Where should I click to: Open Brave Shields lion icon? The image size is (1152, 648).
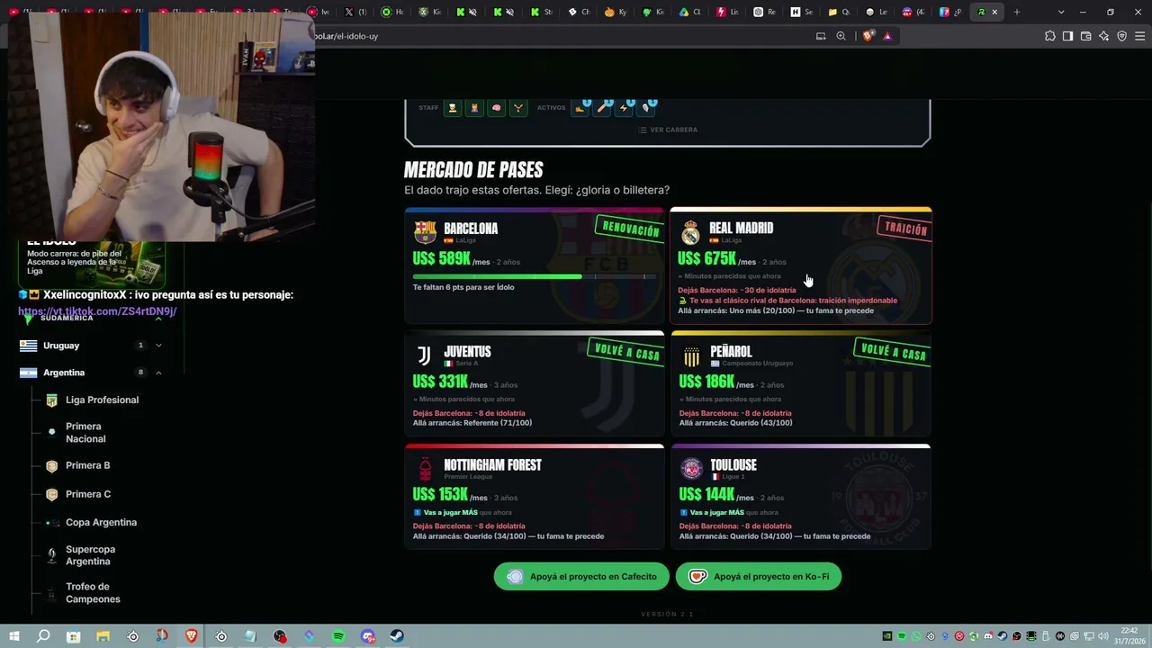tap(868, 36)
